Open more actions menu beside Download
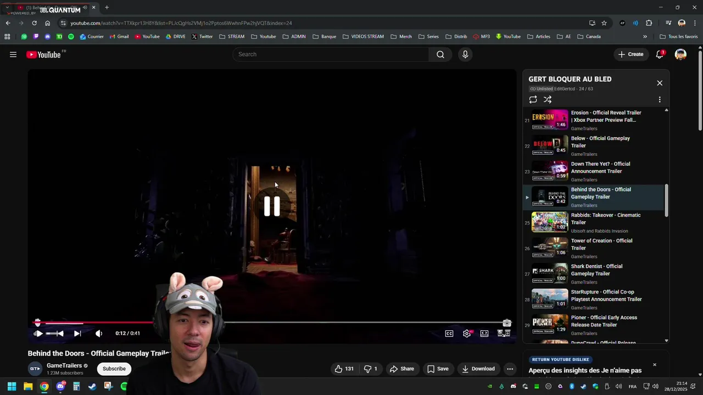Screen dimensions: 703x395 click(510, 369)
